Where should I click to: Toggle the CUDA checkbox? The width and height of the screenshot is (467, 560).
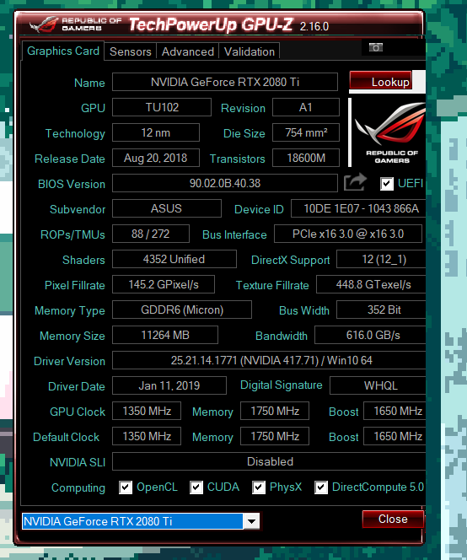[196, 487]
